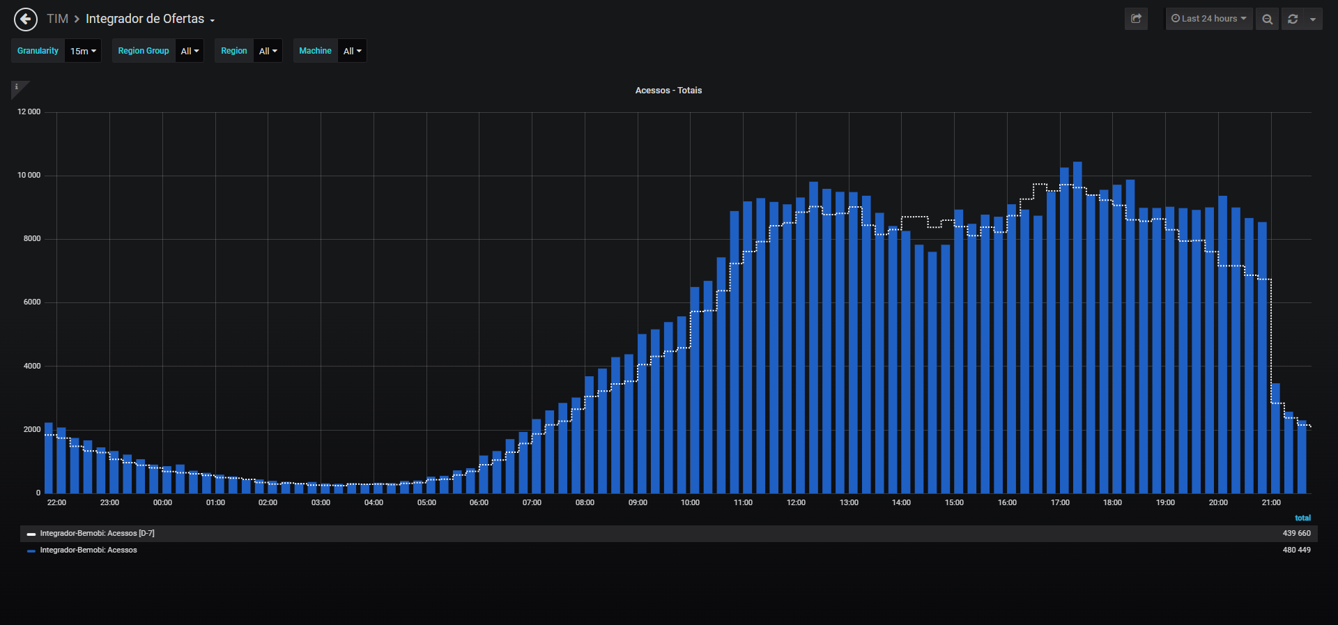Click the 12:00 x-axis time label

tap(796, 503)
